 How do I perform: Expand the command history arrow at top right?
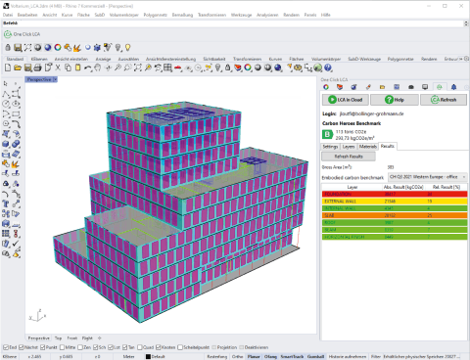(x=466, y=23)
